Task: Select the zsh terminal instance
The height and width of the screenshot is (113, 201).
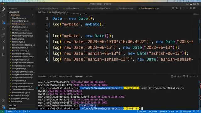Action: click(173, 76)
